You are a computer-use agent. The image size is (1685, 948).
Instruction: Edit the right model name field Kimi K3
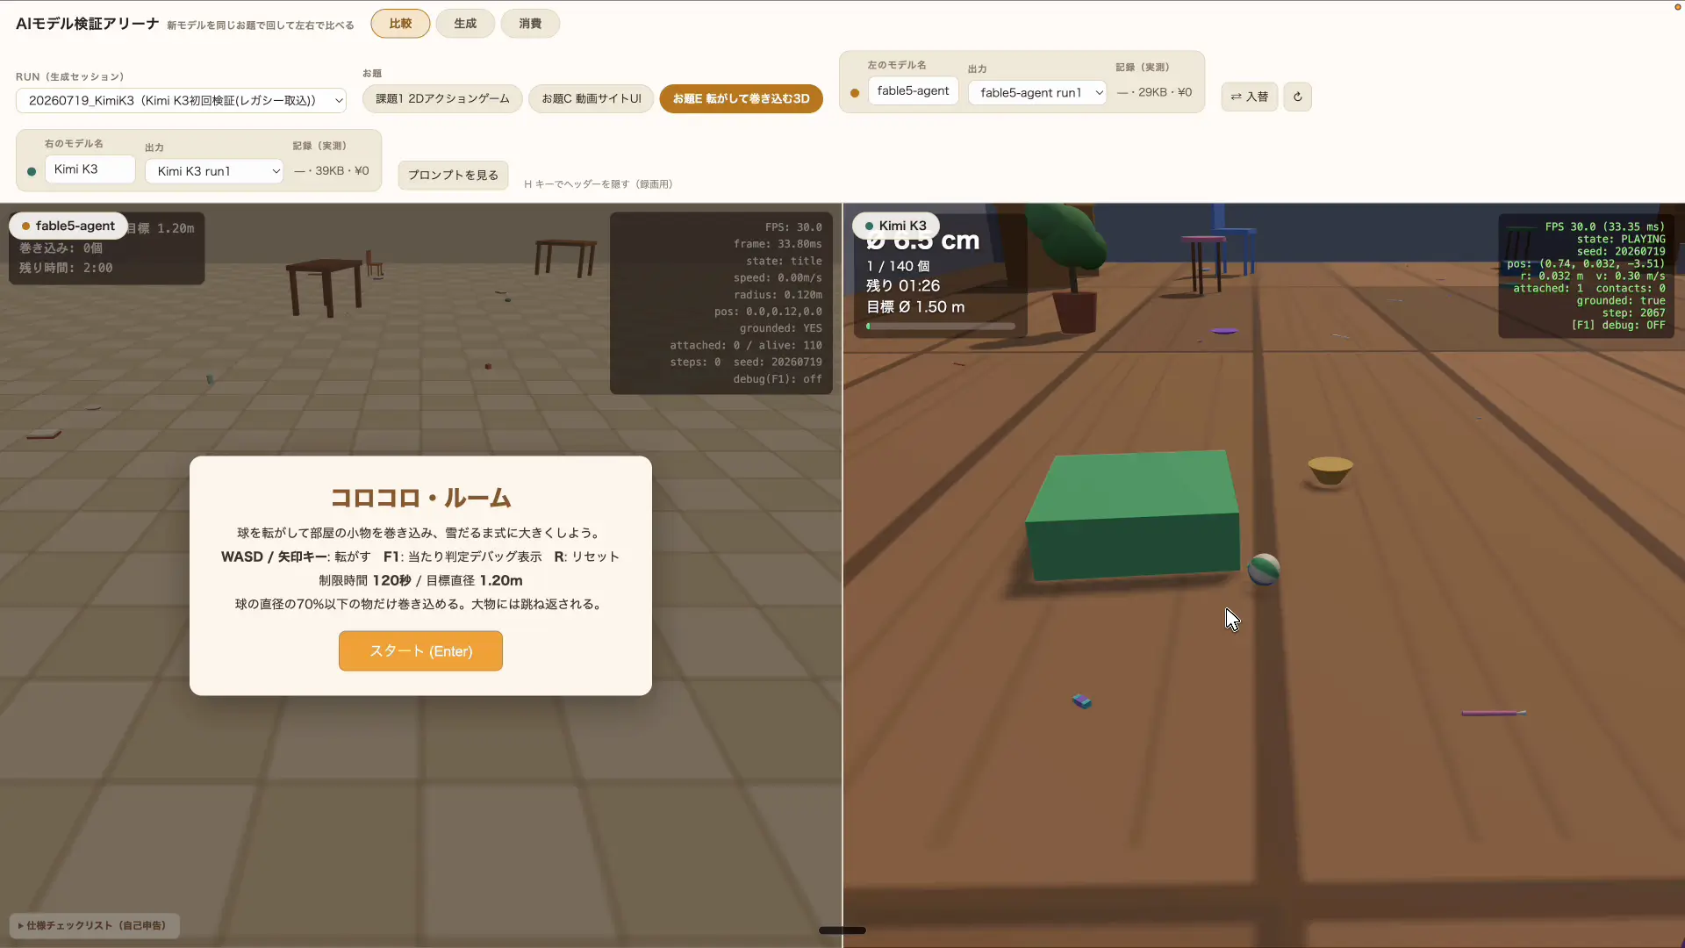click(90, 169)
